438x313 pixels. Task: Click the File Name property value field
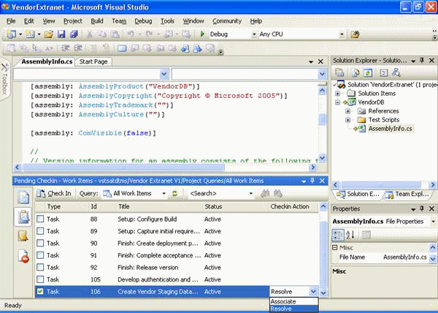point(404,257)
